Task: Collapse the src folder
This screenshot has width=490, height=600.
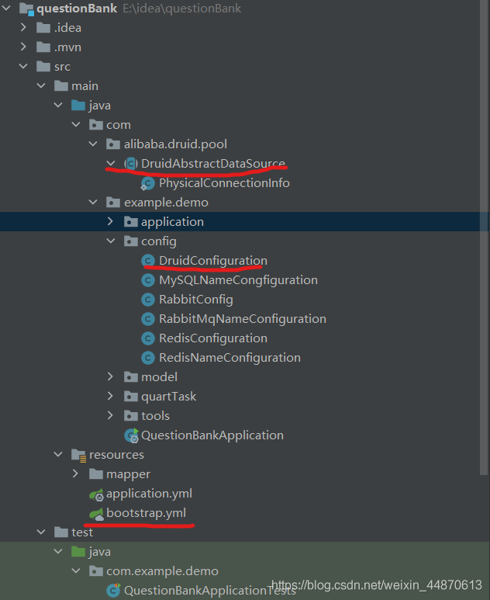Action: tap(23, 66)
